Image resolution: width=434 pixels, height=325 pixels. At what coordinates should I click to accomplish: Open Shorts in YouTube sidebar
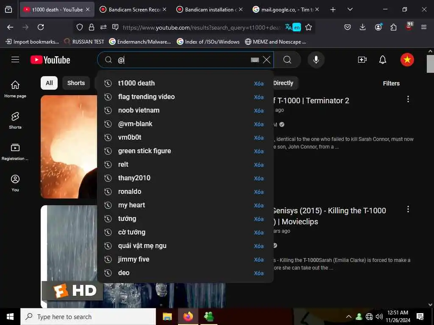pos(15,121)
